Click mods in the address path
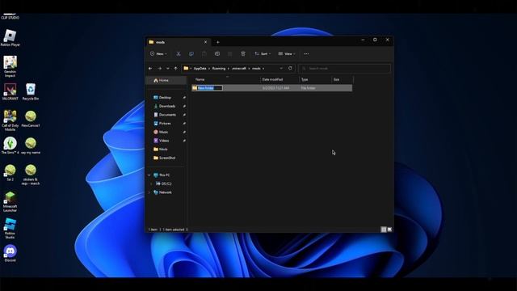Image resolution: width=517 pixels, height=291 pixels. [x=256, y=68]
